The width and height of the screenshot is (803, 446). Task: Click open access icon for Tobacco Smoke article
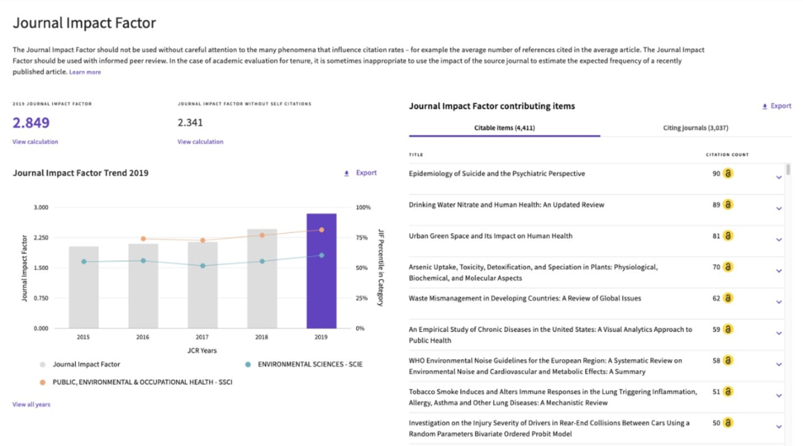728,391
